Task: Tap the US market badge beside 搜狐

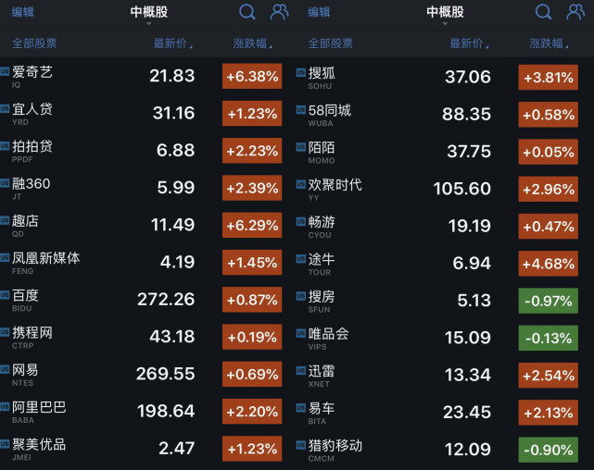Action: click(301, 72)
